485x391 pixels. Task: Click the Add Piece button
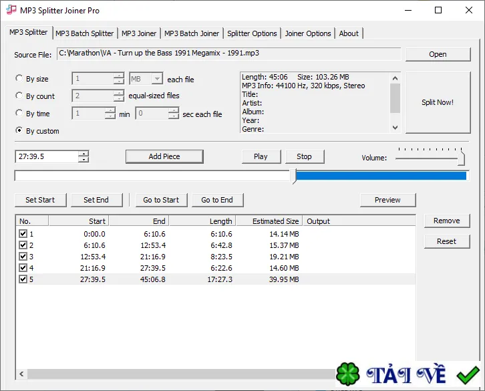[x=164, y=156]
